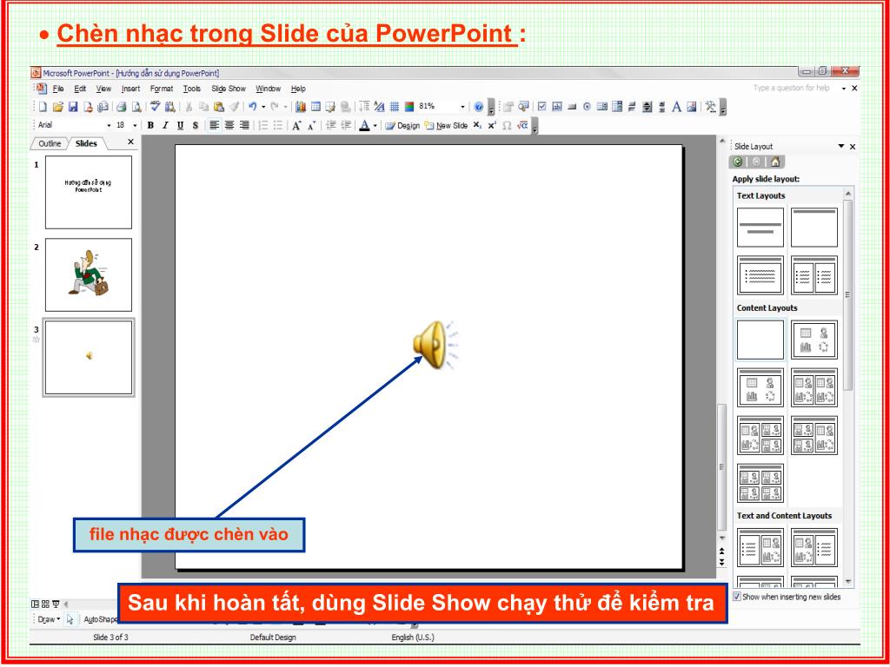Screen dimensions: 890x667
Task: Select the arrow pointer tool in Drawing toolbar
Action: [x=70, y=619]
